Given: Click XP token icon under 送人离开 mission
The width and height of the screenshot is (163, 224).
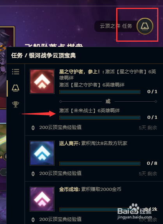Looking at the screenshot, I should pos(33,174).
